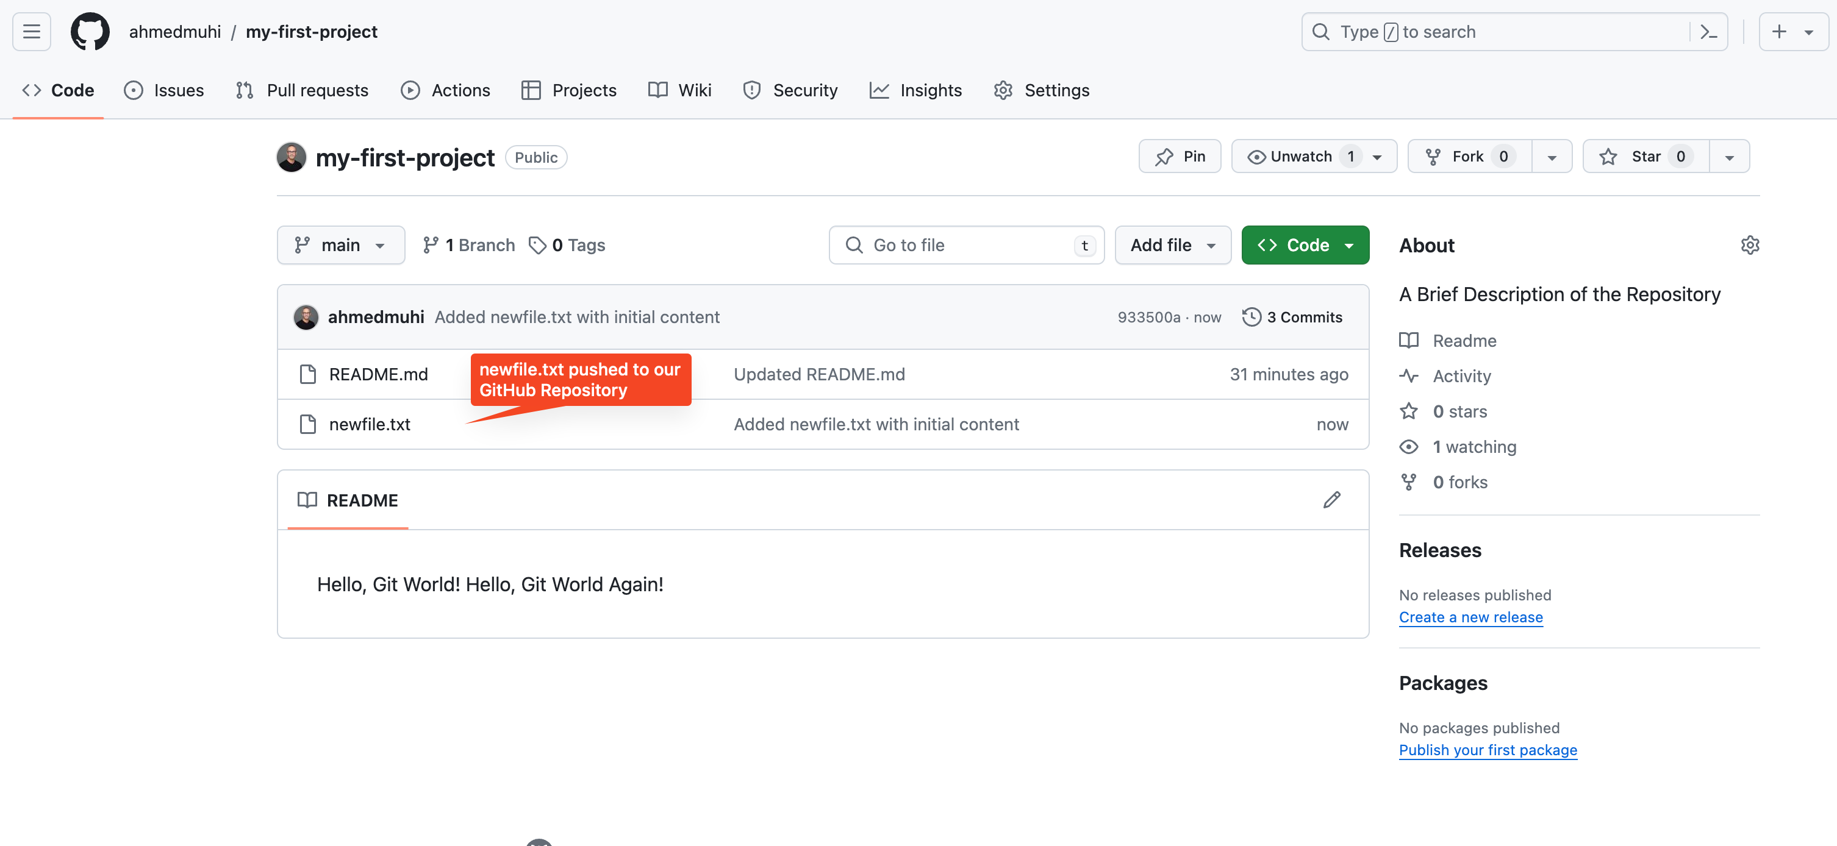Open newfile.txt row commit message link
The image size is (1837, 846).
(x=876, y=424)
